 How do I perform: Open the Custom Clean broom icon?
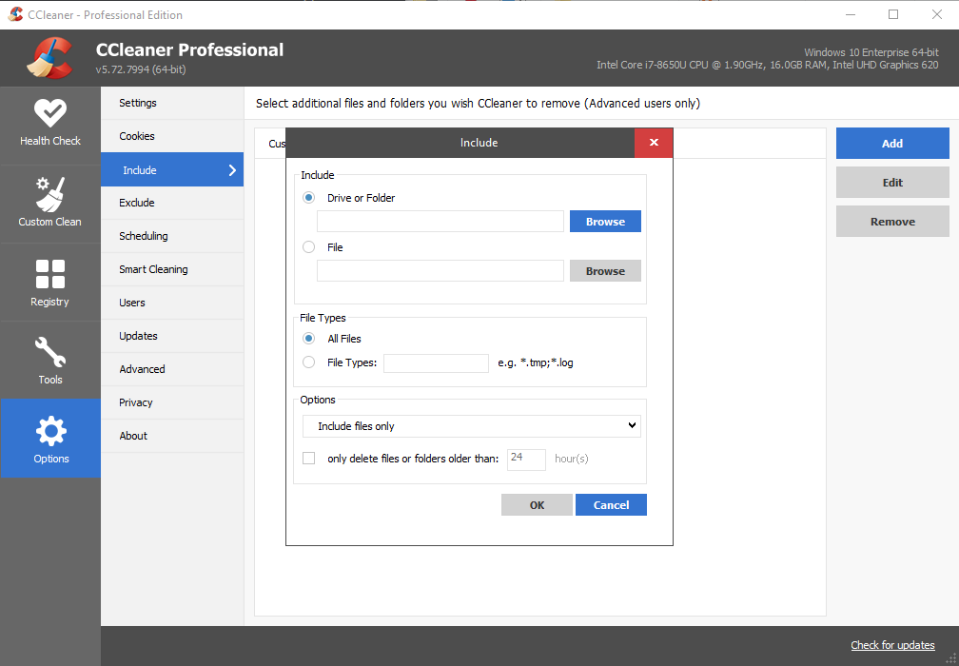click(x=50, y=194)
